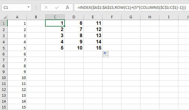Select column A header
This screenshot has height=110, width=189.
(x=17, y=17)
